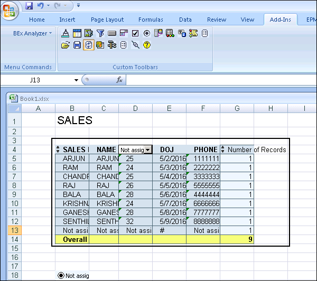Click the checkbox group design icon
Viewport: 317px width, 281px height.
coord(135,33)
